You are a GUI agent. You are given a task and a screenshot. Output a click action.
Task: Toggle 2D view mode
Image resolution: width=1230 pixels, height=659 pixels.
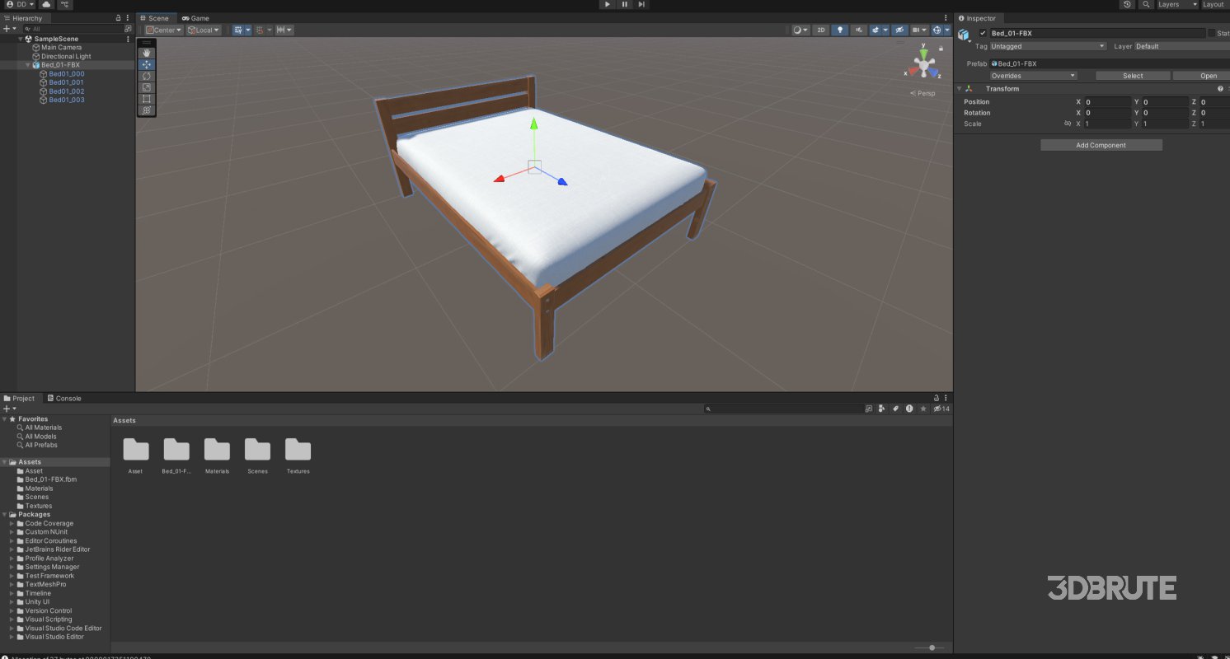[x=820, y=30]
